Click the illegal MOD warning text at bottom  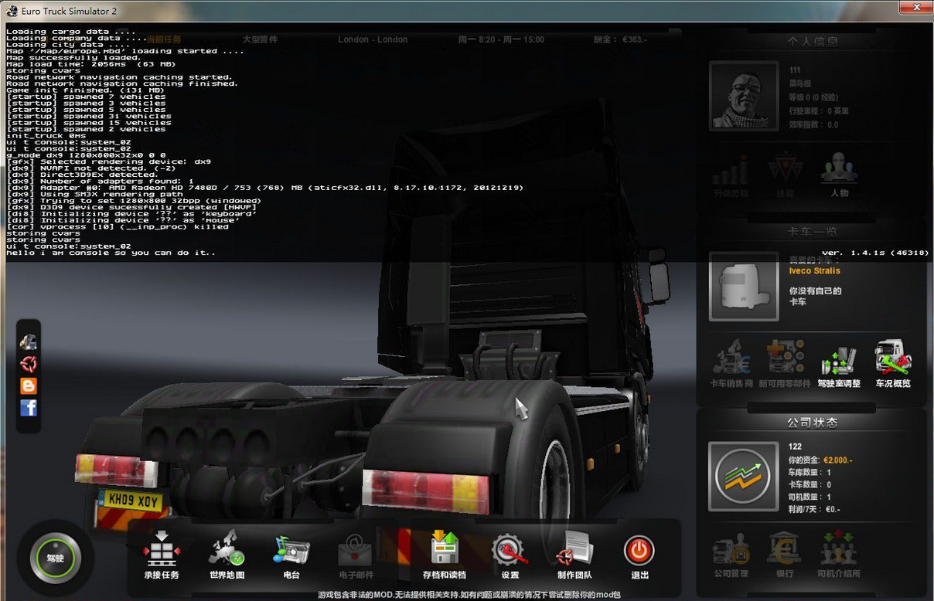(469, 595)
